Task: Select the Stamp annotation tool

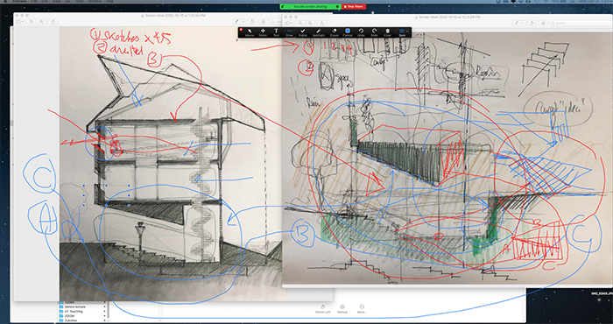Action: 303,32
